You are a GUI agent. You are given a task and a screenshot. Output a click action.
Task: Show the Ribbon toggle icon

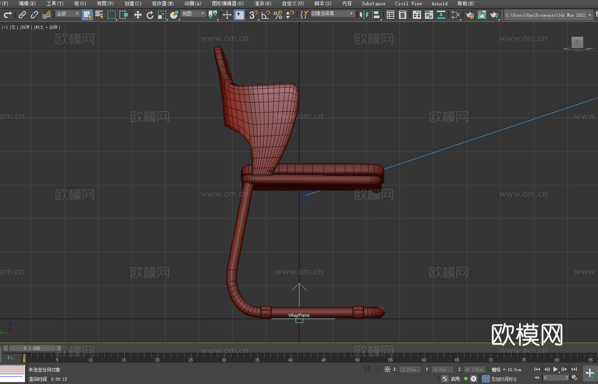coord(417,15)
